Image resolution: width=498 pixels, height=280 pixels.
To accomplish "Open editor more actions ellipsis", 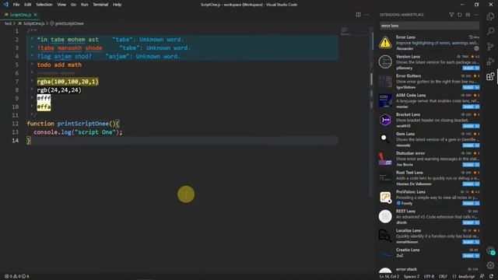I will pyautogui.click(x=366, y=15).
